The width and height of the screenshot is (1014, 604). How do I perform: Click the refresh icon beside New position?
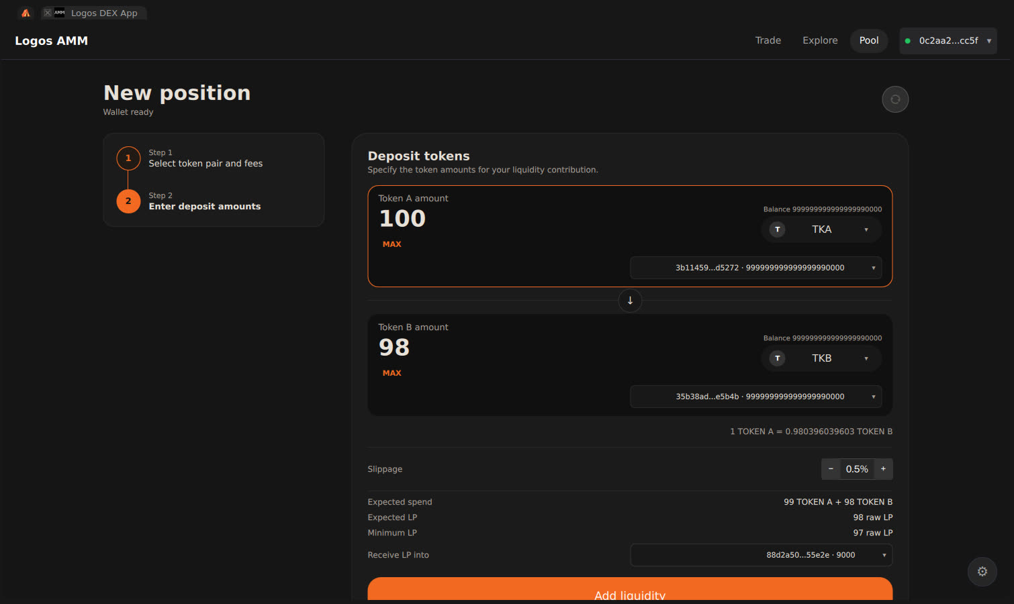pyautogui.click(x=895, y=99)
